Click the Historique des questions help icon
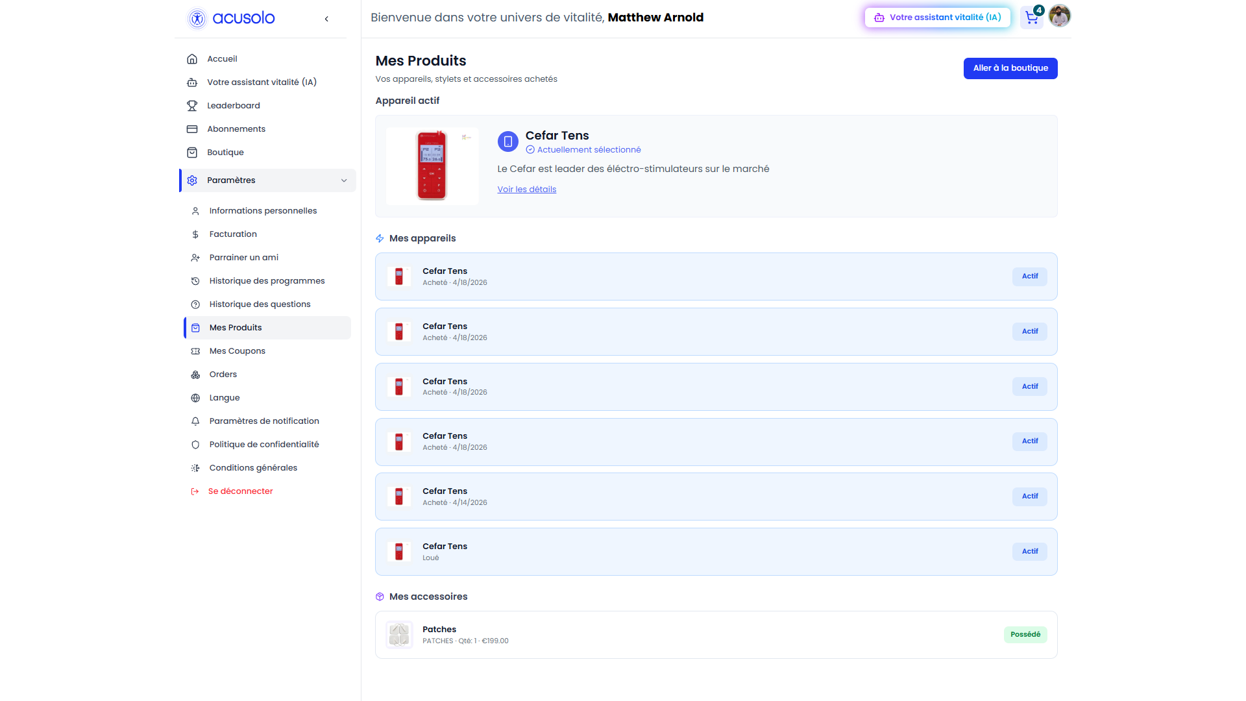Image resolution: width=1246 pixels, height=701 pixels. tap(195, 304)
